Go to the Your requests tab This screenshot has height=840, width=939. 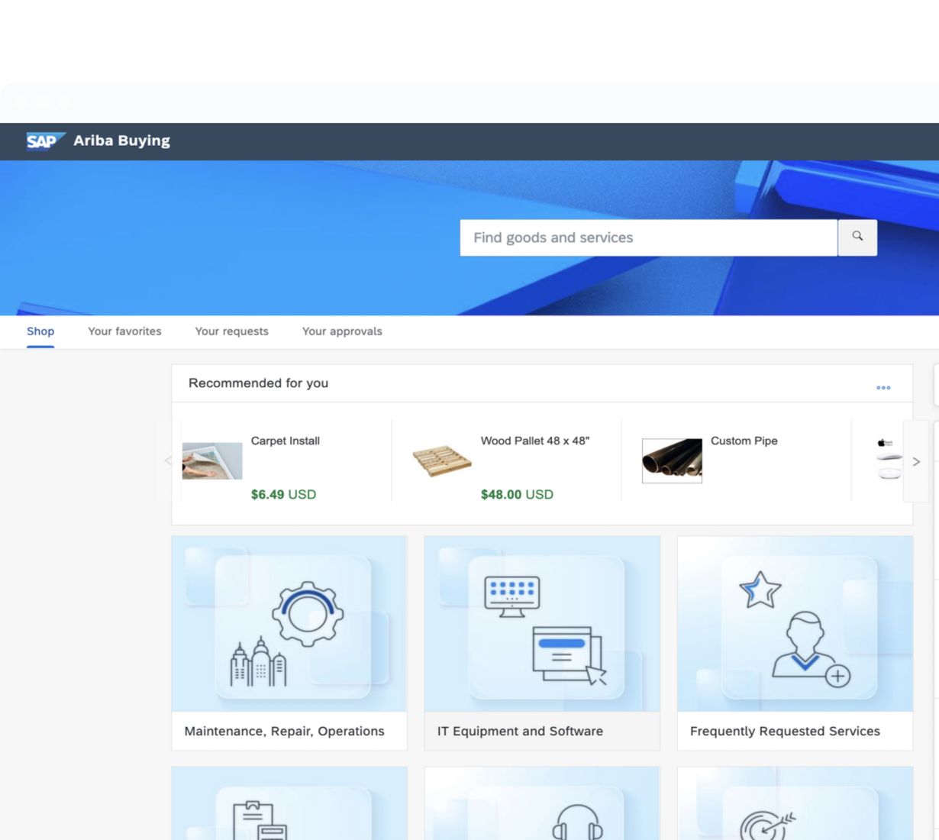tap(231, 331)
